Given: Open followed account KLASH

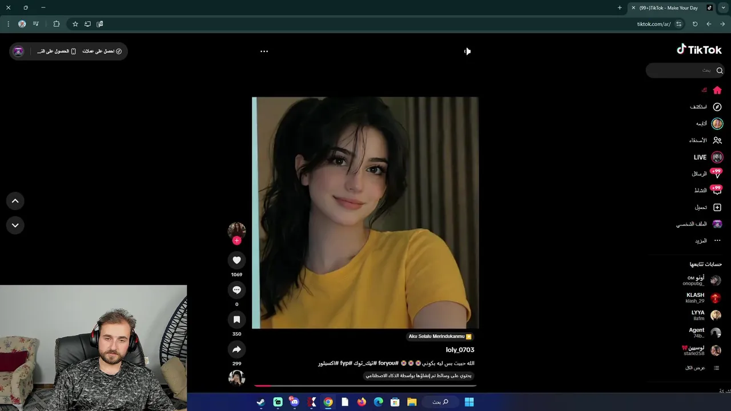Looking at the screenshot, I should 703,298.
